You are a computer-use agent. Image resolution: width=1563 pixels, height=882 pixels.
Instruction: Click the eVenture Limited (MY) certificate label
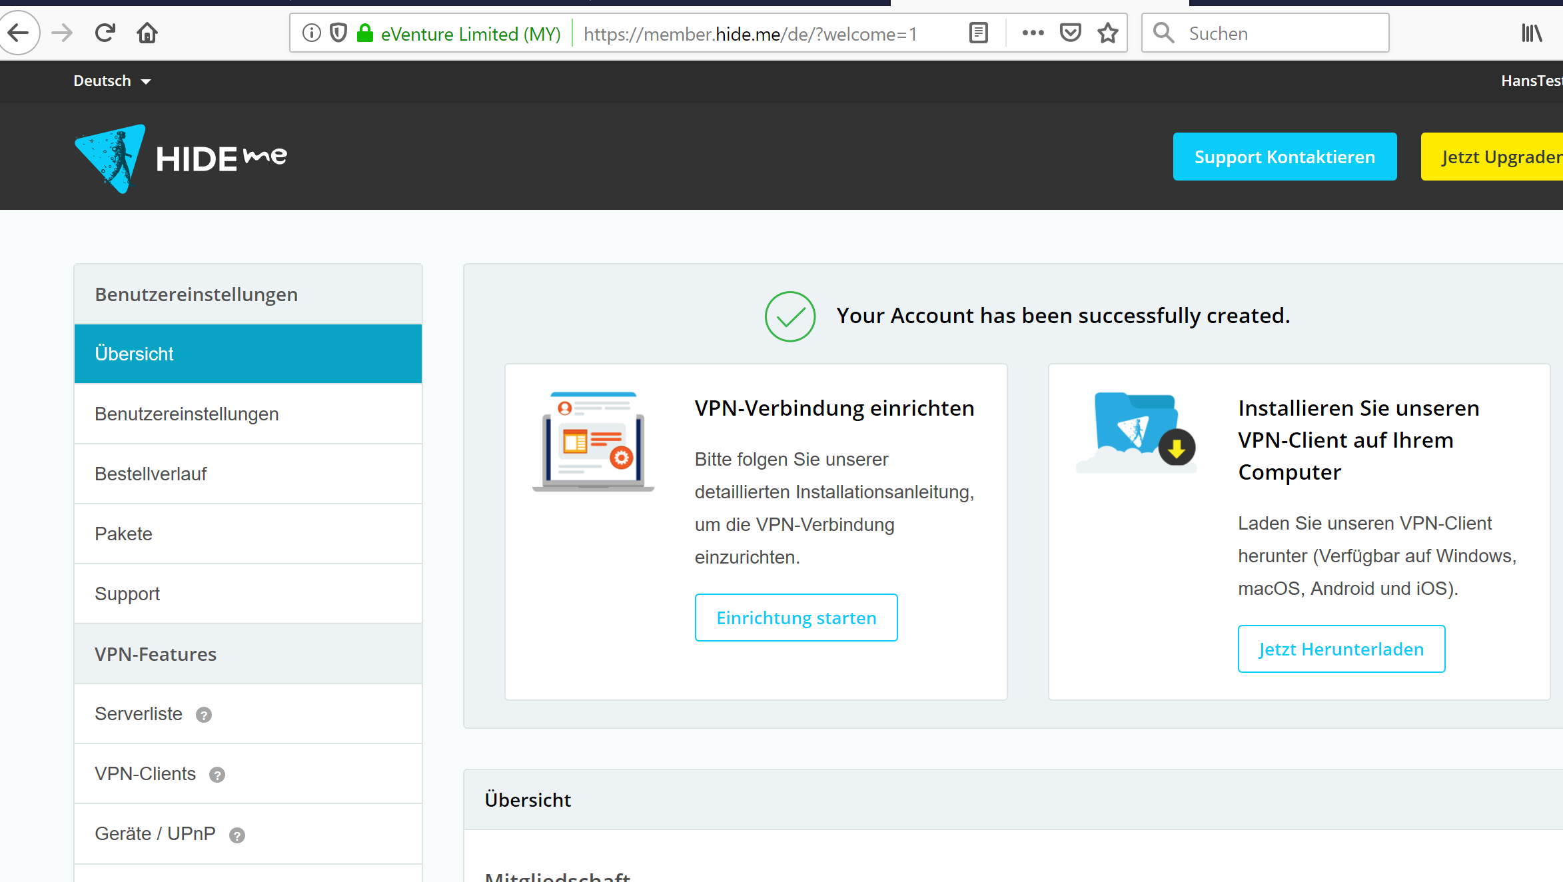click(x=470, y=33)
